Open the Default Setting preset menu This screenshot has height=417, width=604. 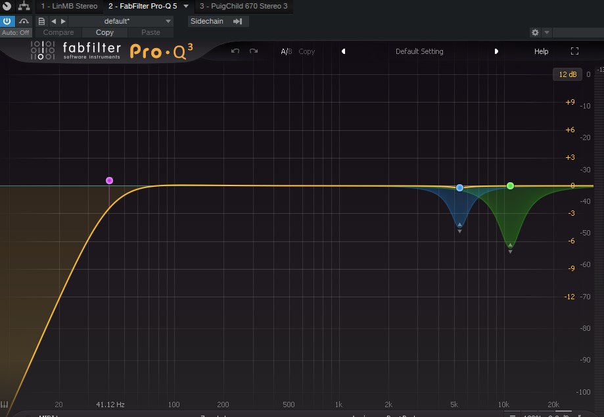point(419,51)
